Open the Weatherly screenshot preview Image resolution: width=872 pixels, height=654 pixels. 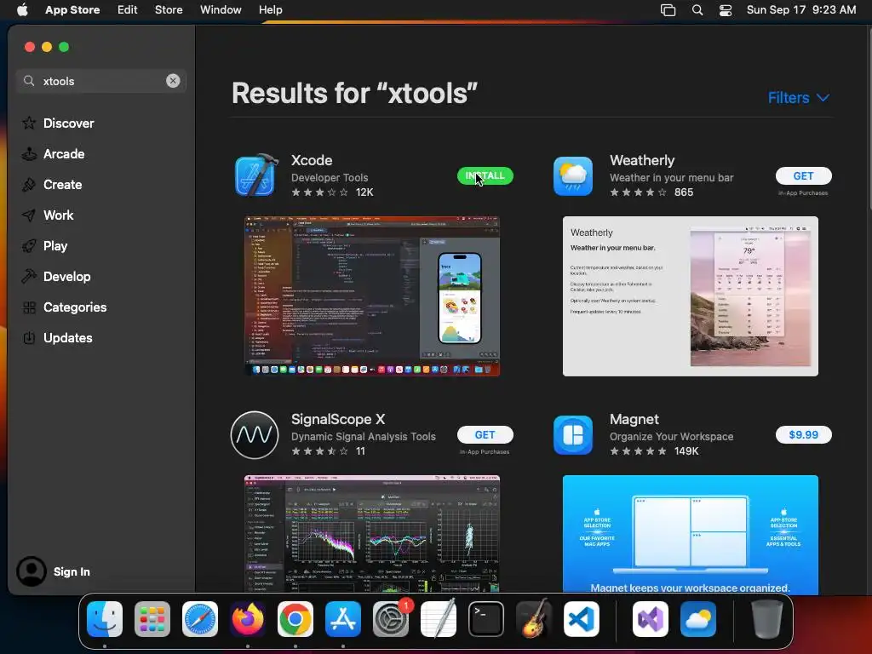[690, 295]
